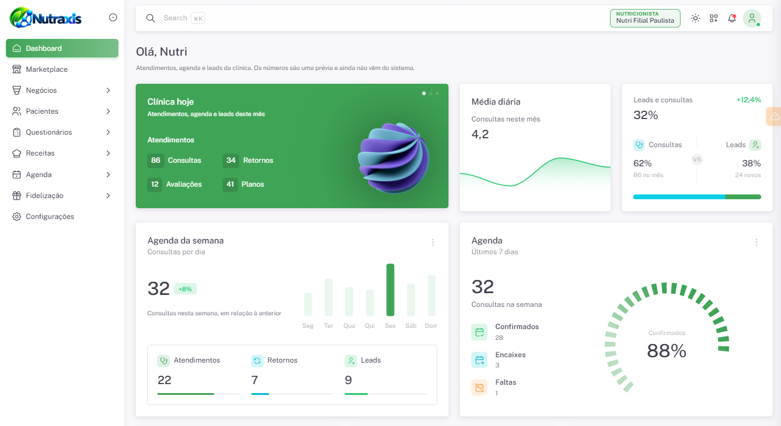Image resolution: width=781 pixels, height=426 pixels.
Task: Click the Faltas calendar-off icon
Action: (480, 388)
